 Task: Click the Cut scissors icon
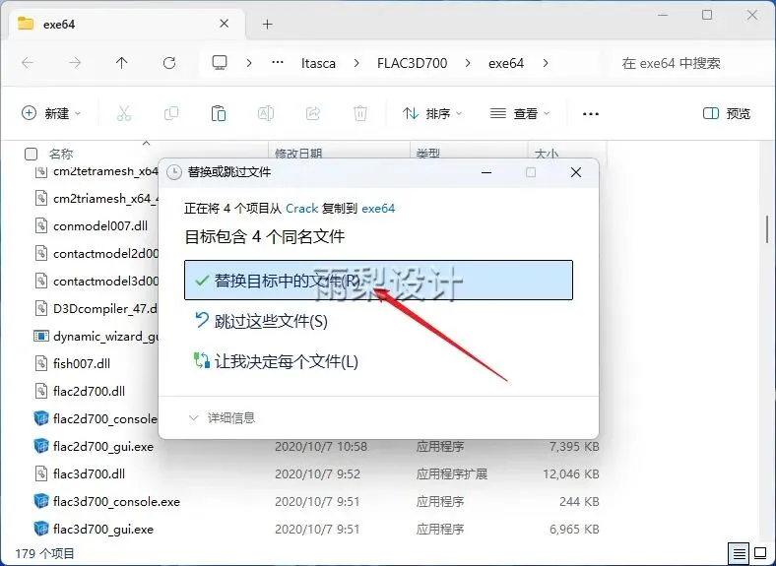pos(124,114)
